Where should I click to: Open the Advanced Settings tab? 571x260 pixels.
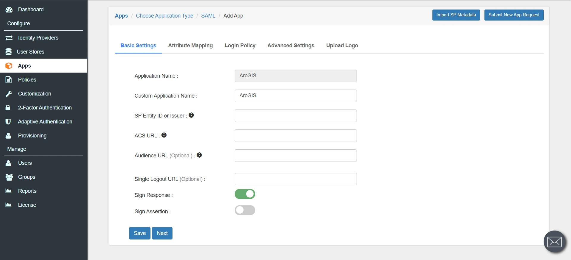click(x=291, y=46)
